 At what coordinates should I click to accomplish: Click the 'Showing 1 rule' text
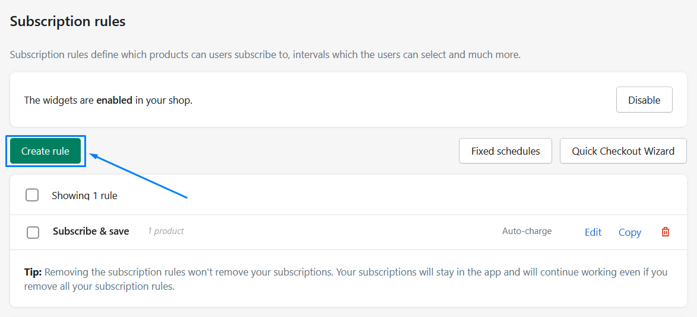pyautogui.click(x=84, y=196)
